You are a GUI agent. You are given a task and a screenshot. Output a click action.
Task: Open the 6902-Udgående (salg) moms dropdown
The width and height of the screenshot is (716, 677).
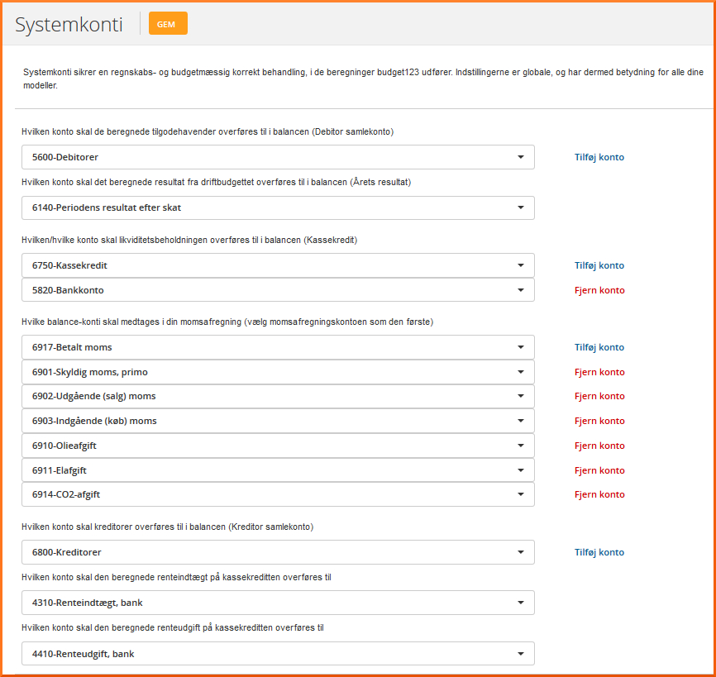pyautogui.click(x=278, y=396)
